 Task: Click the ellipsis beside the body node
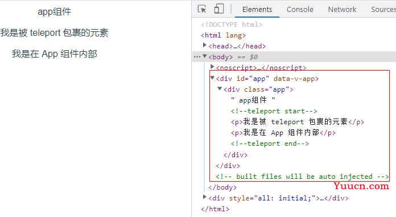[x=197, y=57]
